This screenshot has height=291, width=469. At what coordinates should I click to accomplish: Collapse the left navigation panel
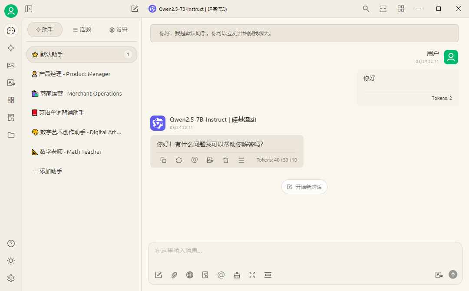tap(29, 9)
